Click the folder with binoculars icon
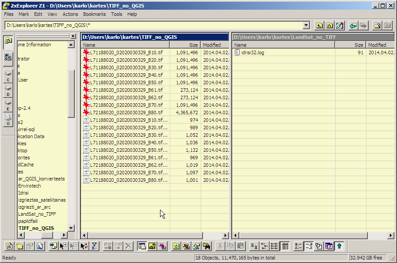 (x=206, y=246)
